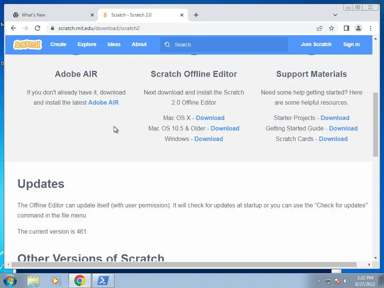Open a new tab with the plus button
Screen dimensions: 384x288
point(196,15)
